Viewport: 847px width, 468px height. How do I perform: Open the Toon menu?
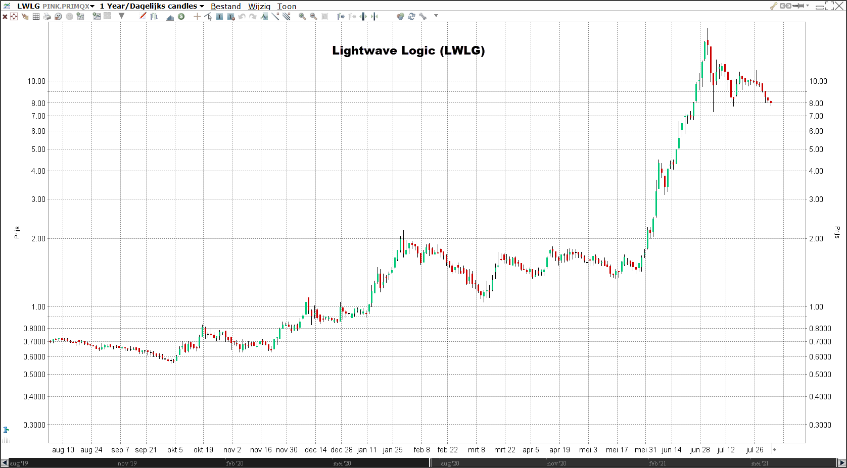click(287, 6)
